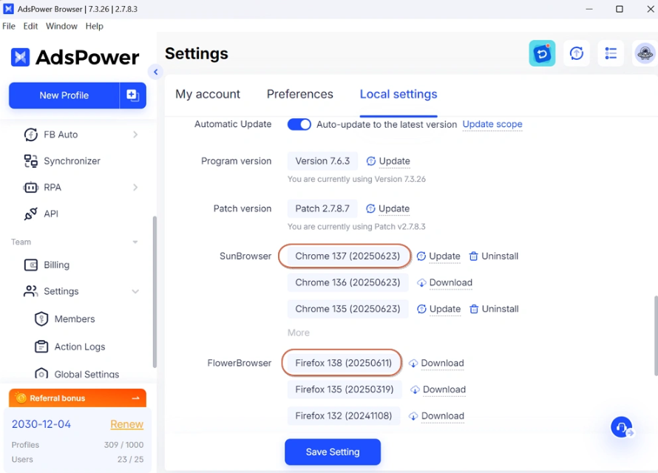The width and height of the screenshot is (658, 473).
Task: Click the Renew link
Action: click(126, 424)
